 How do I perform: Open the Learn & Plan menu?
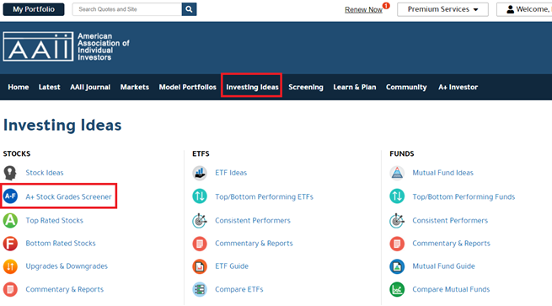[x=355, y=87]
